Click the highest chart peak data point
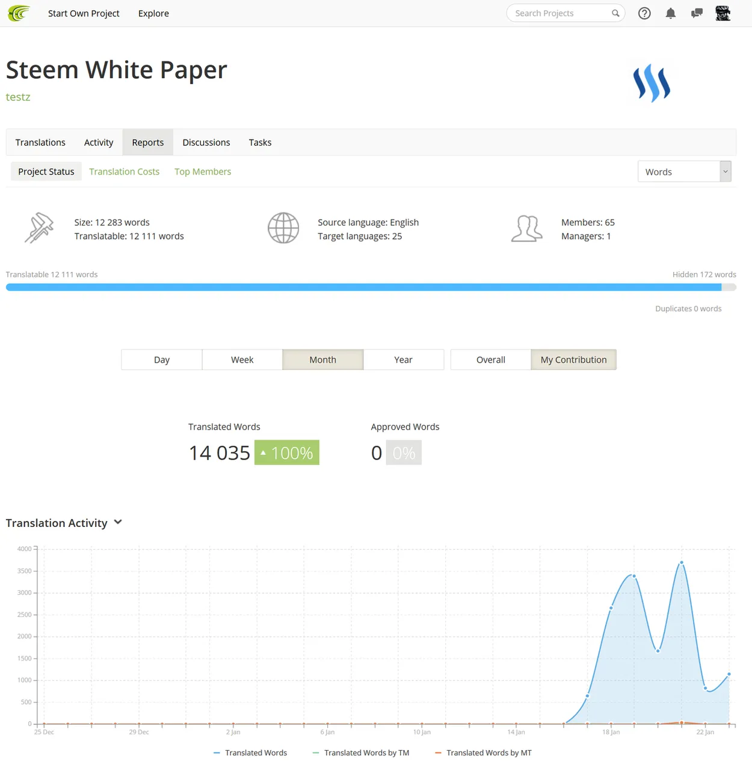The width and height of the screenshot is (752, 770). 682,562
